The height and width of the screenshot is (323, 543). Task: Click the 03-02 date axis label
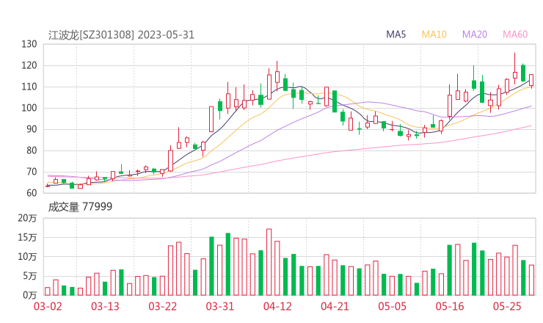48,306
